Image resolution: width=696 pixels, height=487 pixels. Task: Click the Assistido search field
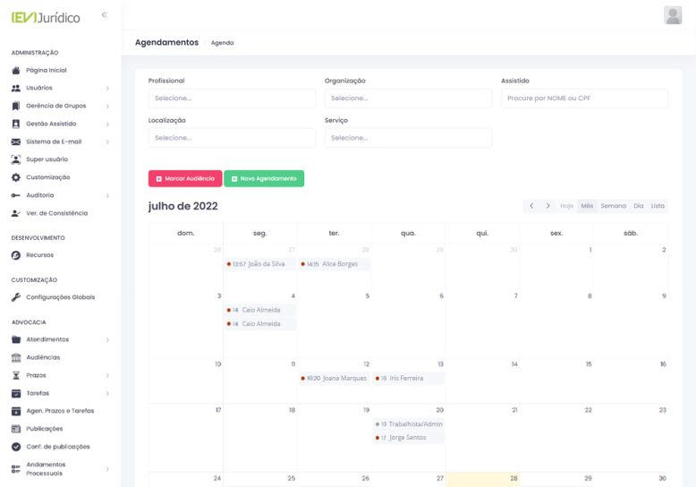click(583, 98)
